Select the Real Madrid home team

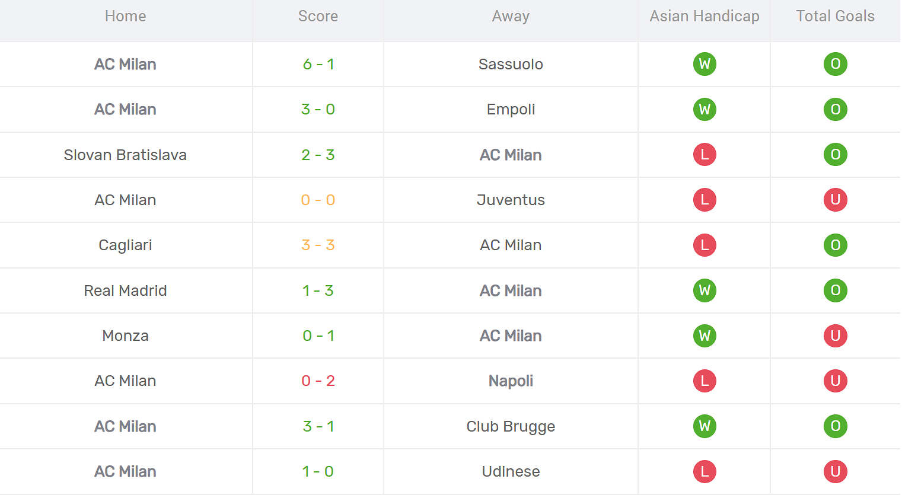125,290
